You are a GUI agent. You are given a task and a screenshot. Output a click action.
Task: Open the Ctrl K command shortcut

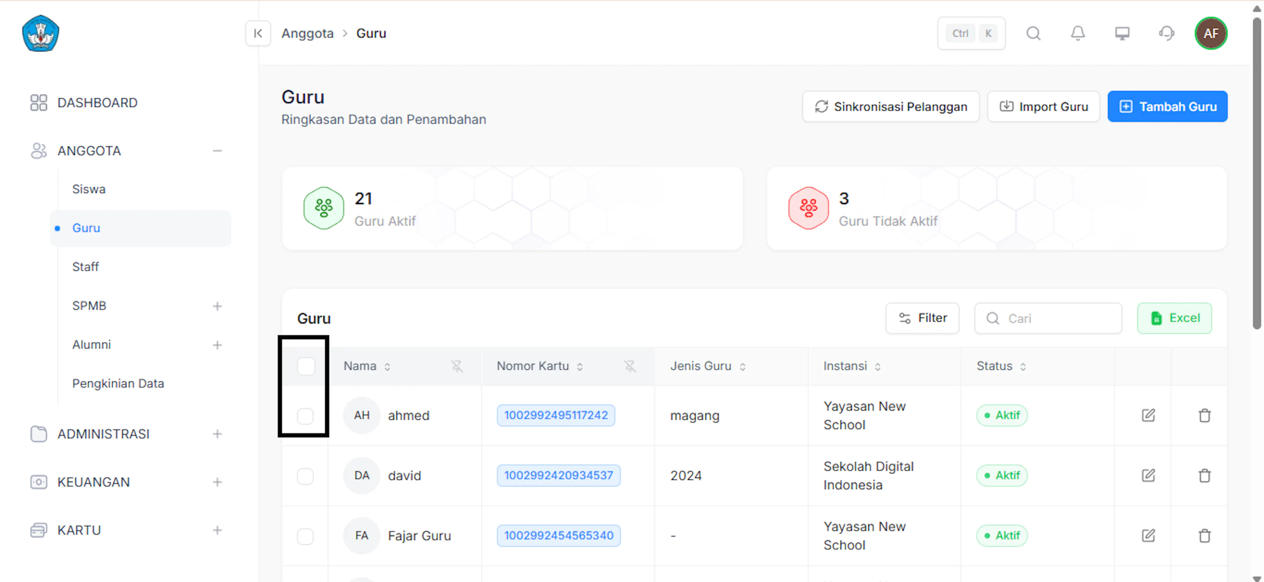[971, 33]
